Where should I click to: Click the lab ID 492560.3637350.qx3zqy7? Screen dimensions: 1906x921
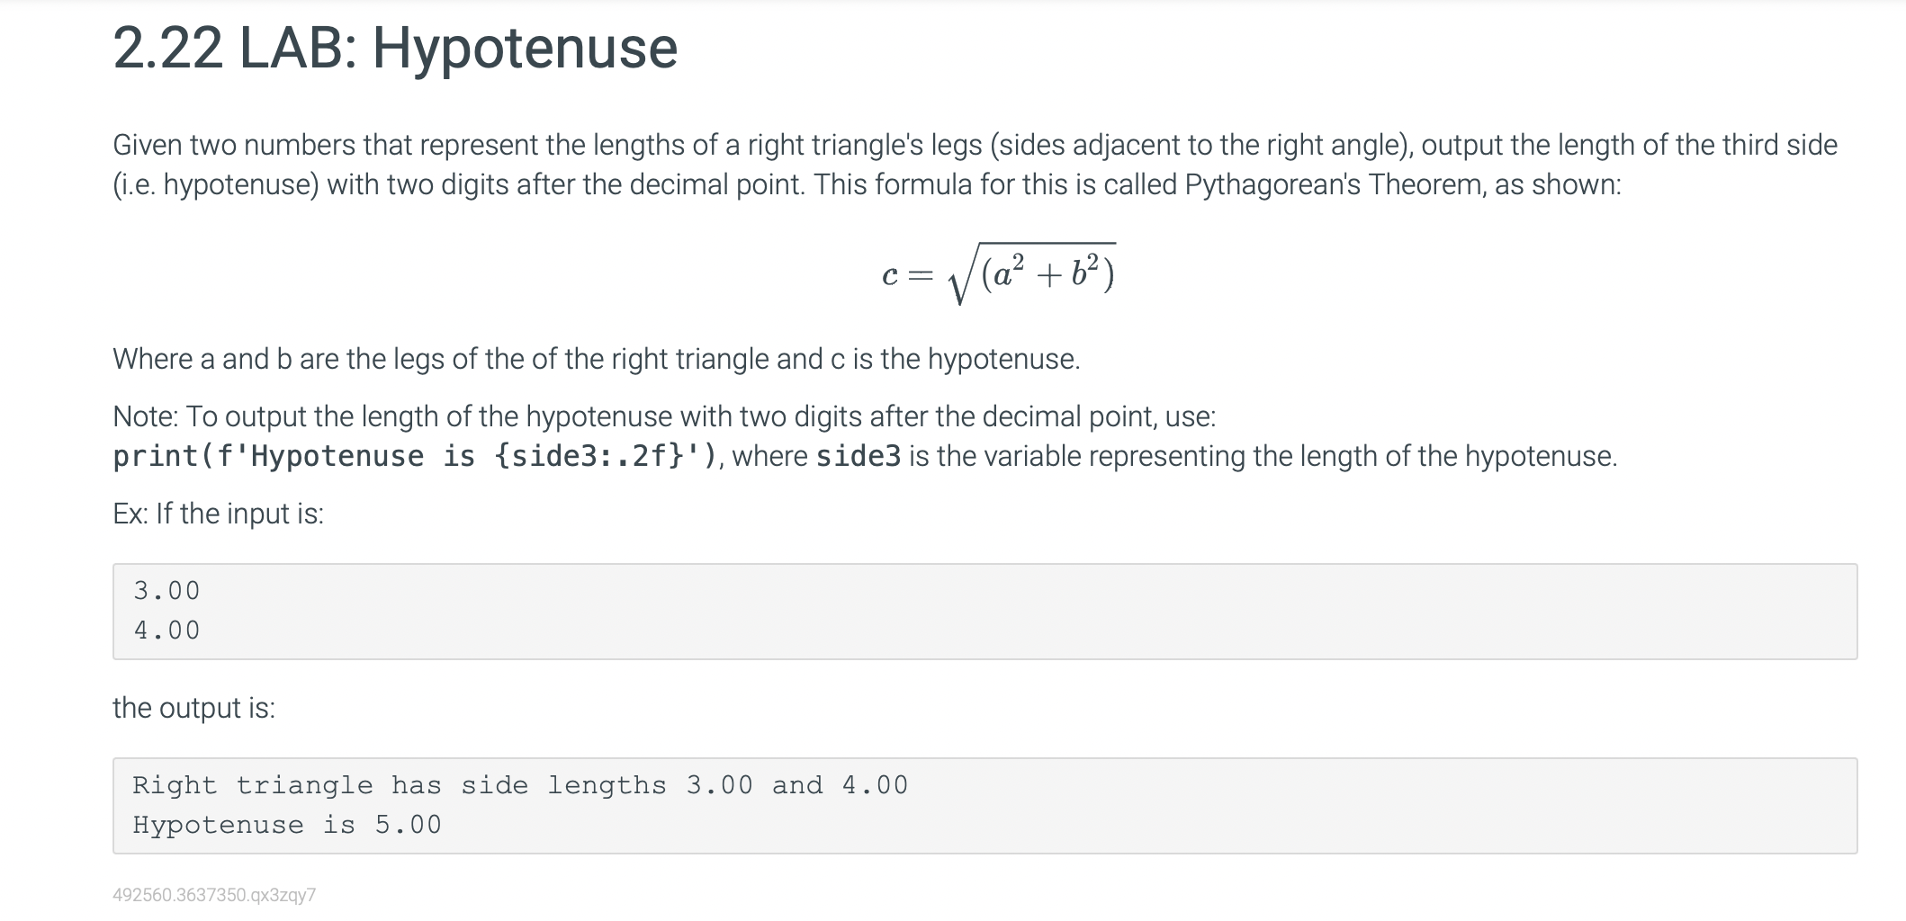pyautogui.click(x=214, y=895)
